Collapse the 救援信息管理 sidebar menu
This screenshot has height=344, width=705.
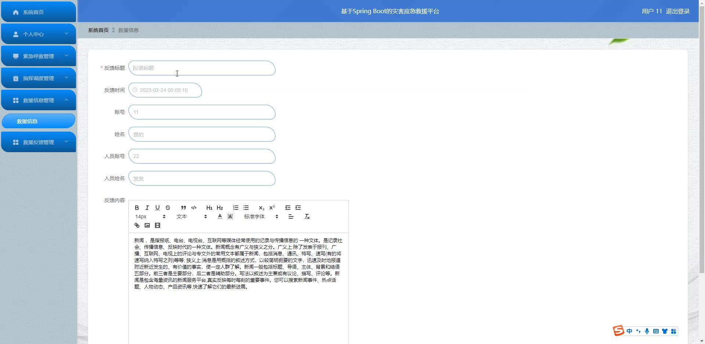(x=39, y=100)
